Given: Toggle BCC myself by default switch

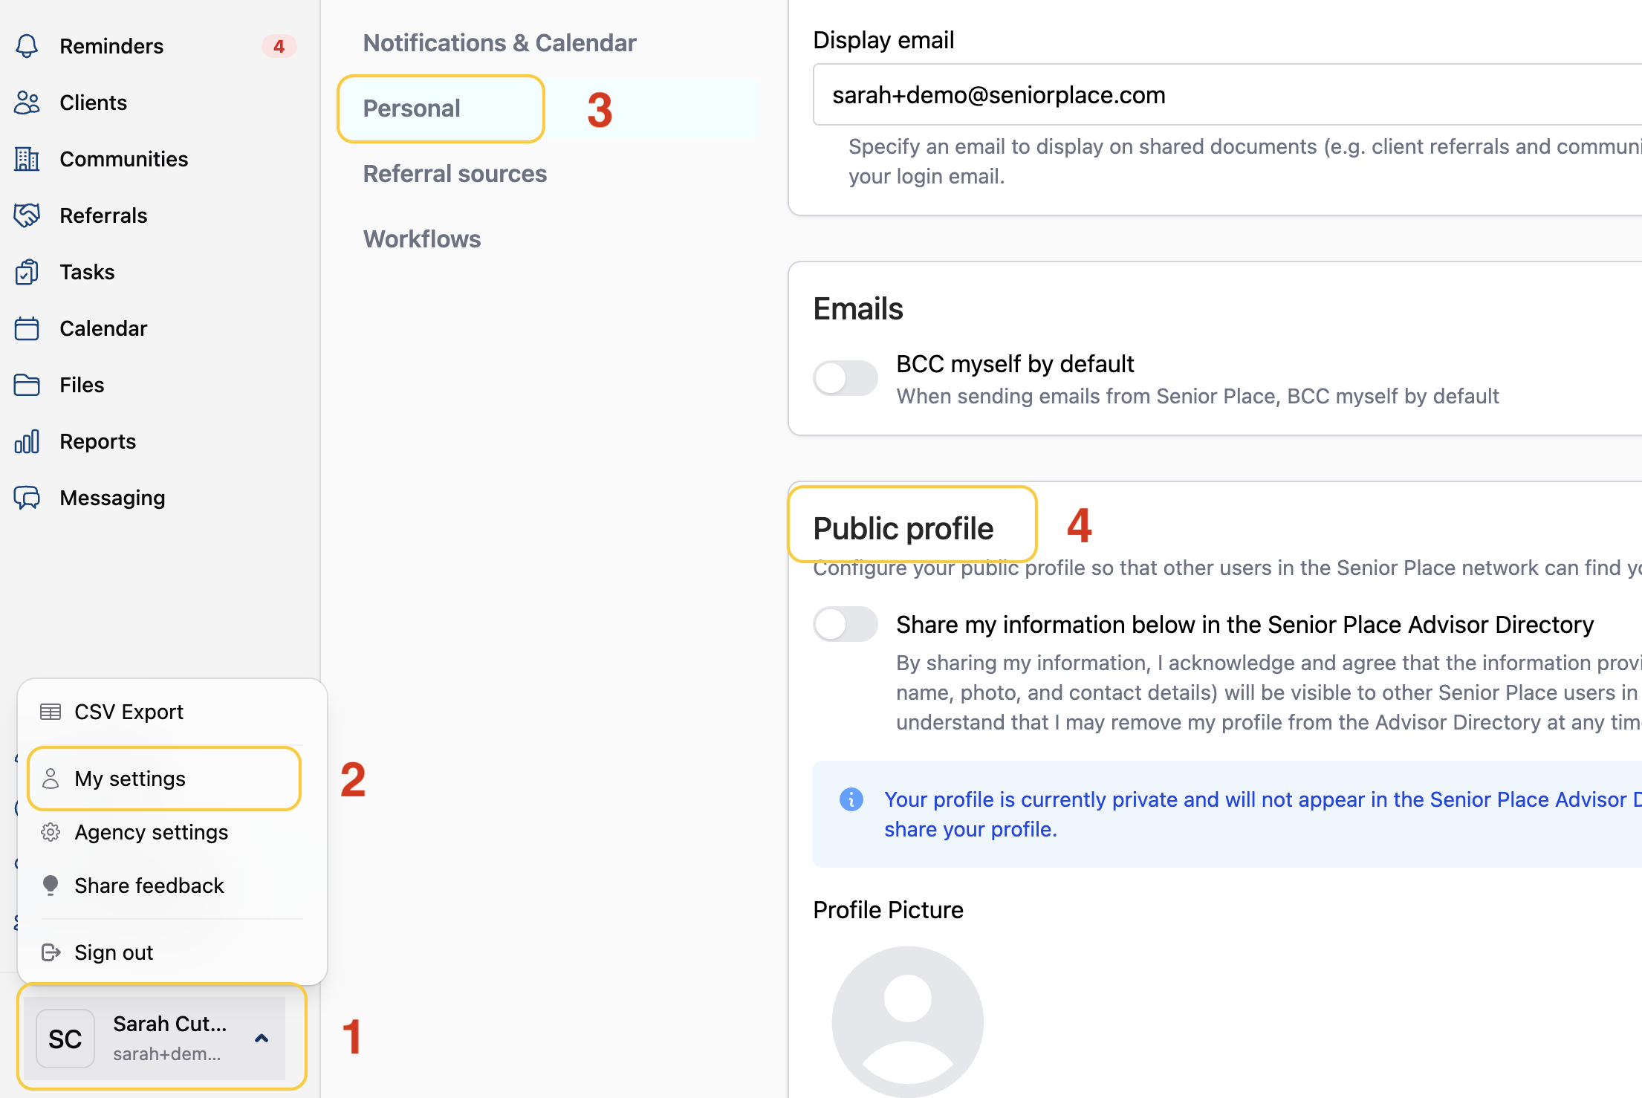Looking at the screenshot, I should pyautogui.click(x=846, y=378).
